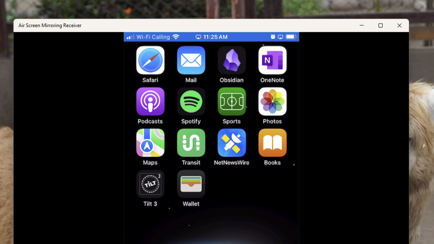Open the Transit app
The image size is (434, 244).
(191, 142)
